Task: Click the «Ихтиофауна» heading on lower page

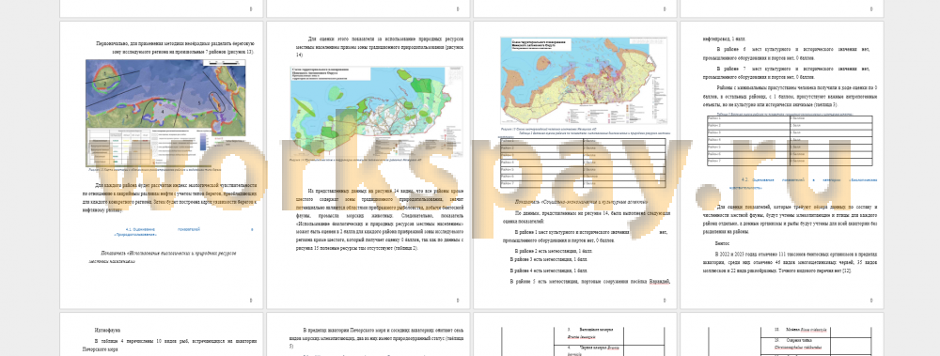Action: 107,331
